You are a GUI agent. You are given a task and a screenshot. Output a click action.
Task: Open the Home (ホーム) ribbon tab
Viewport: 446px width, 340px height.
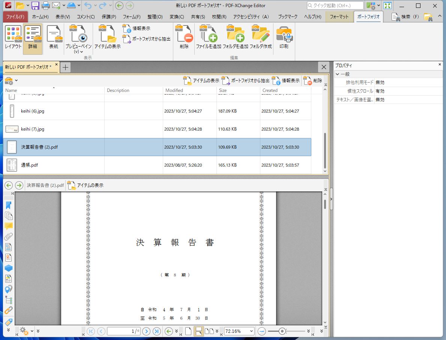coord(41,17)
